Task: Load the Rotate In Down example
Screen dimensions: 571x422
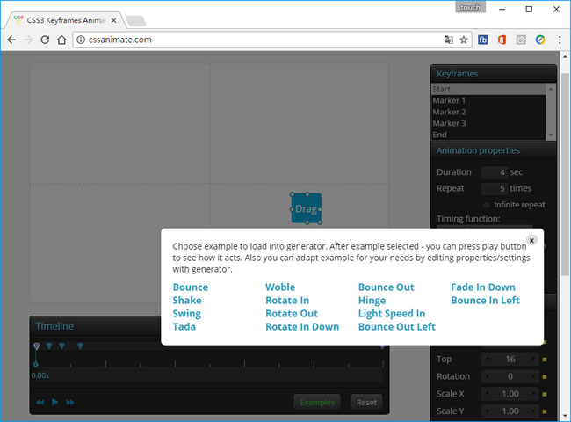Action: point(302,326)
